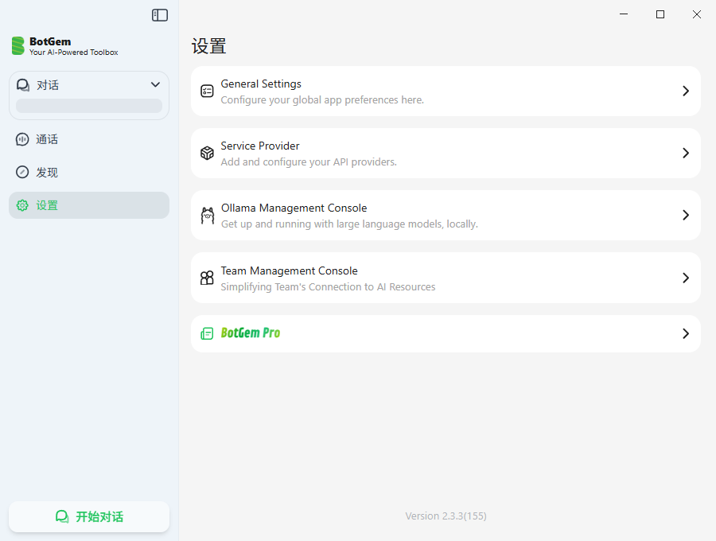Open General Settings

446,91
